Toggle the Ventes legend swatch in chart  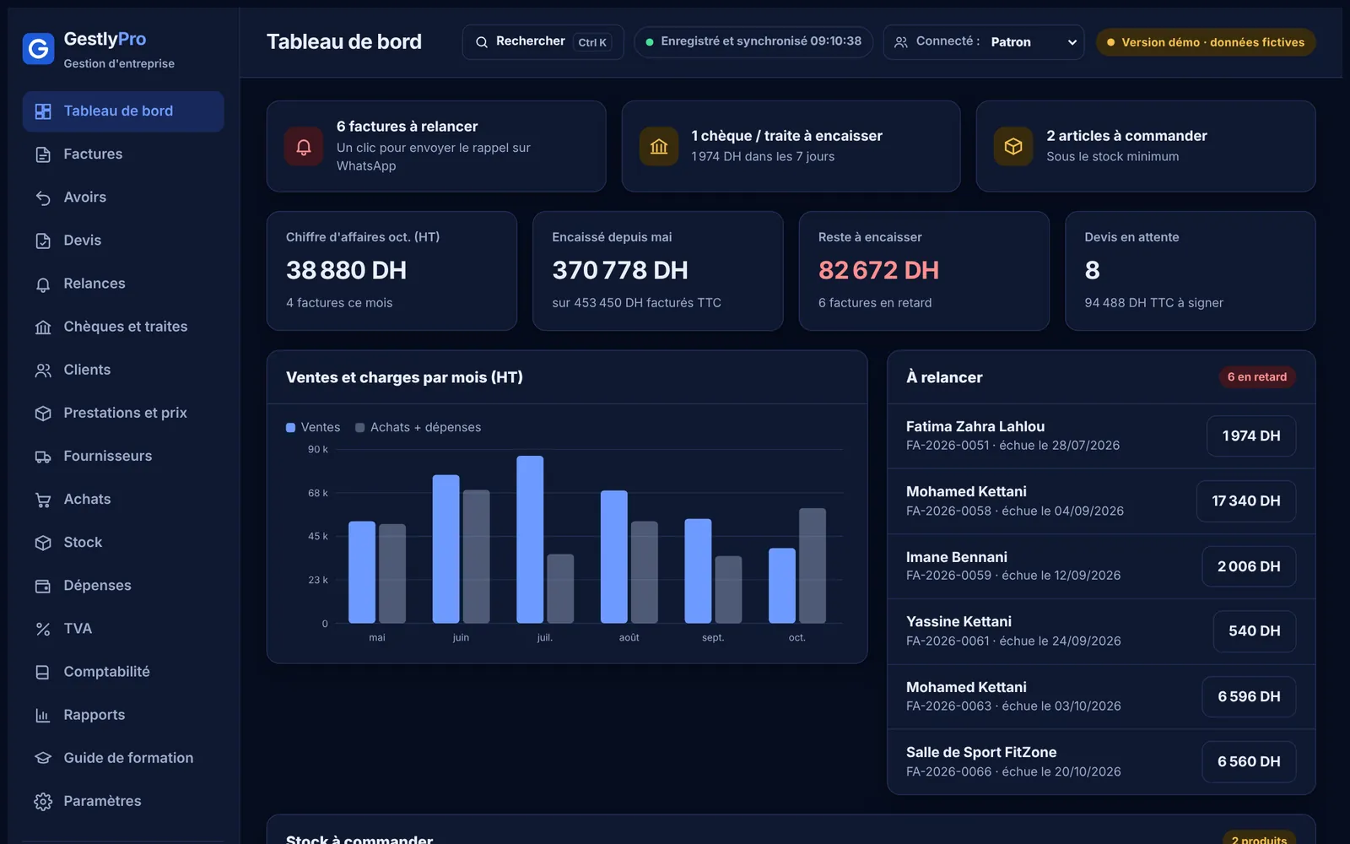tap(291, 428)
